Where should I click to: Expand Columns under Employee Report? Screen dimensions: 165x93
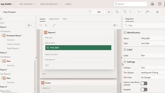4,40
